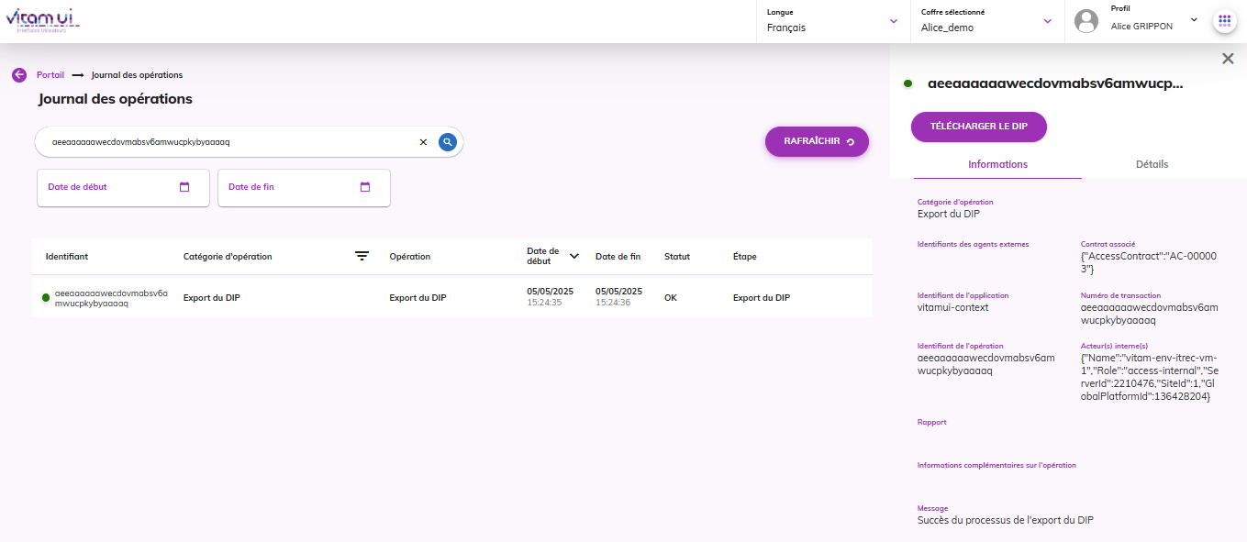Select the Informations tab
Screen dimensions: 1247x542
tap(997, 164)
